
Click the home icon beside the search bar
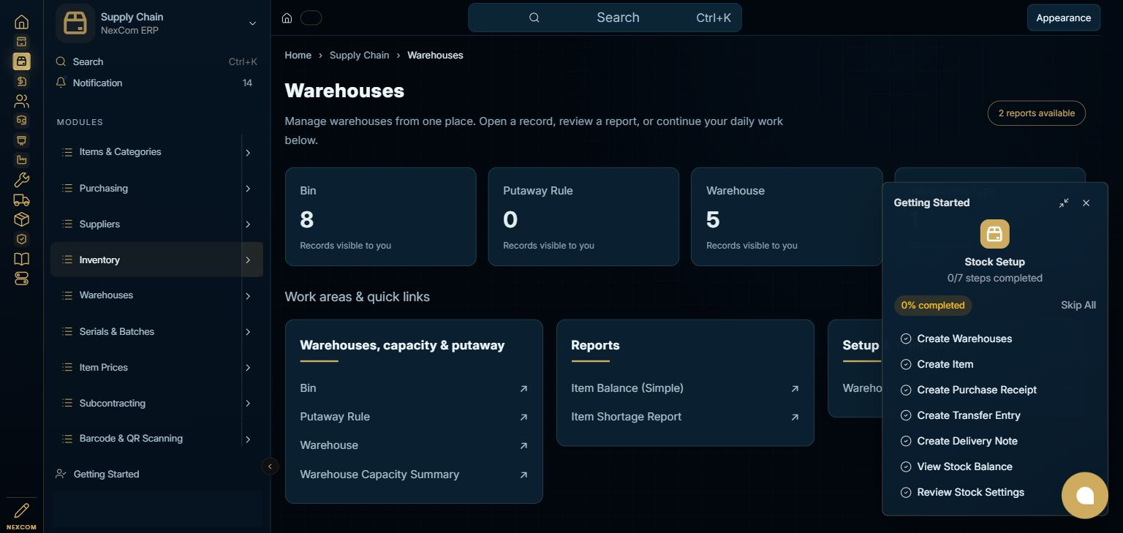(x=287, y=18)
